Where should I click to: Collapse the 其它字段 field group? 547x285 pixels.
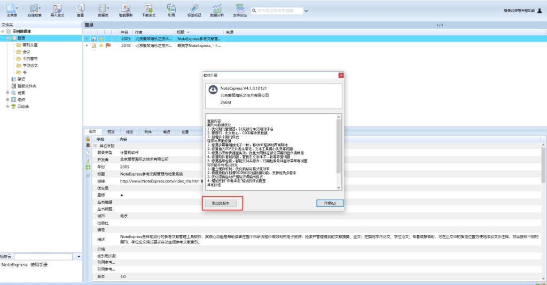(x=95, y=146)
